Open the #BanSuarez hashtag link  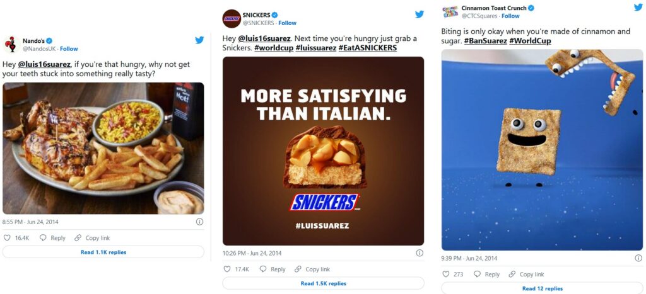pos(484,41)
